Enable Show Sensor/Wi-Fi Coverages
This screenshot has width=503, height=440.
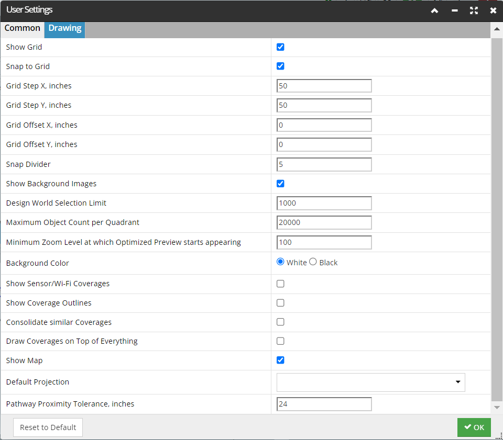280,284
